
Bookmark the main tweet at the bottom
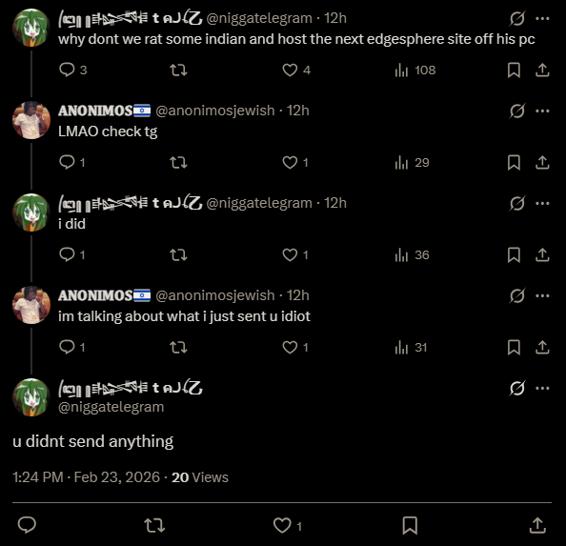(x=410, y=525)
